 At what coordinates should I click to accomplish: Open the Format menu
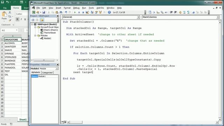[67, 8]
